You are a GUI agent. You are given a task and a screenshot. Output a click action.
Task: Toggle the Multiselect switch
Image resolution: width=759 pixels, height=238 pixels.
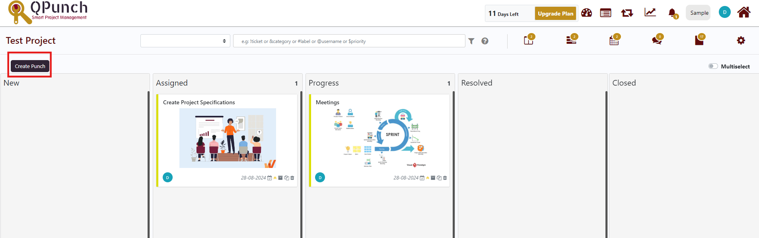pyautogui.click(x=713, y=66)
